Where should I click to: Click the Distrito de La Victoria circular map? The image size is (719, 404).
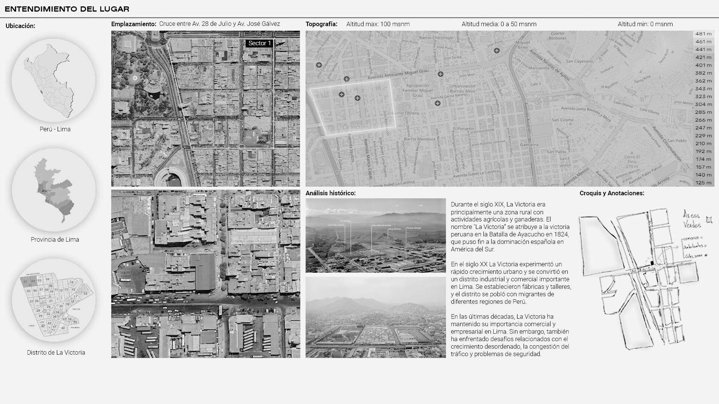(x=54, y=300)
